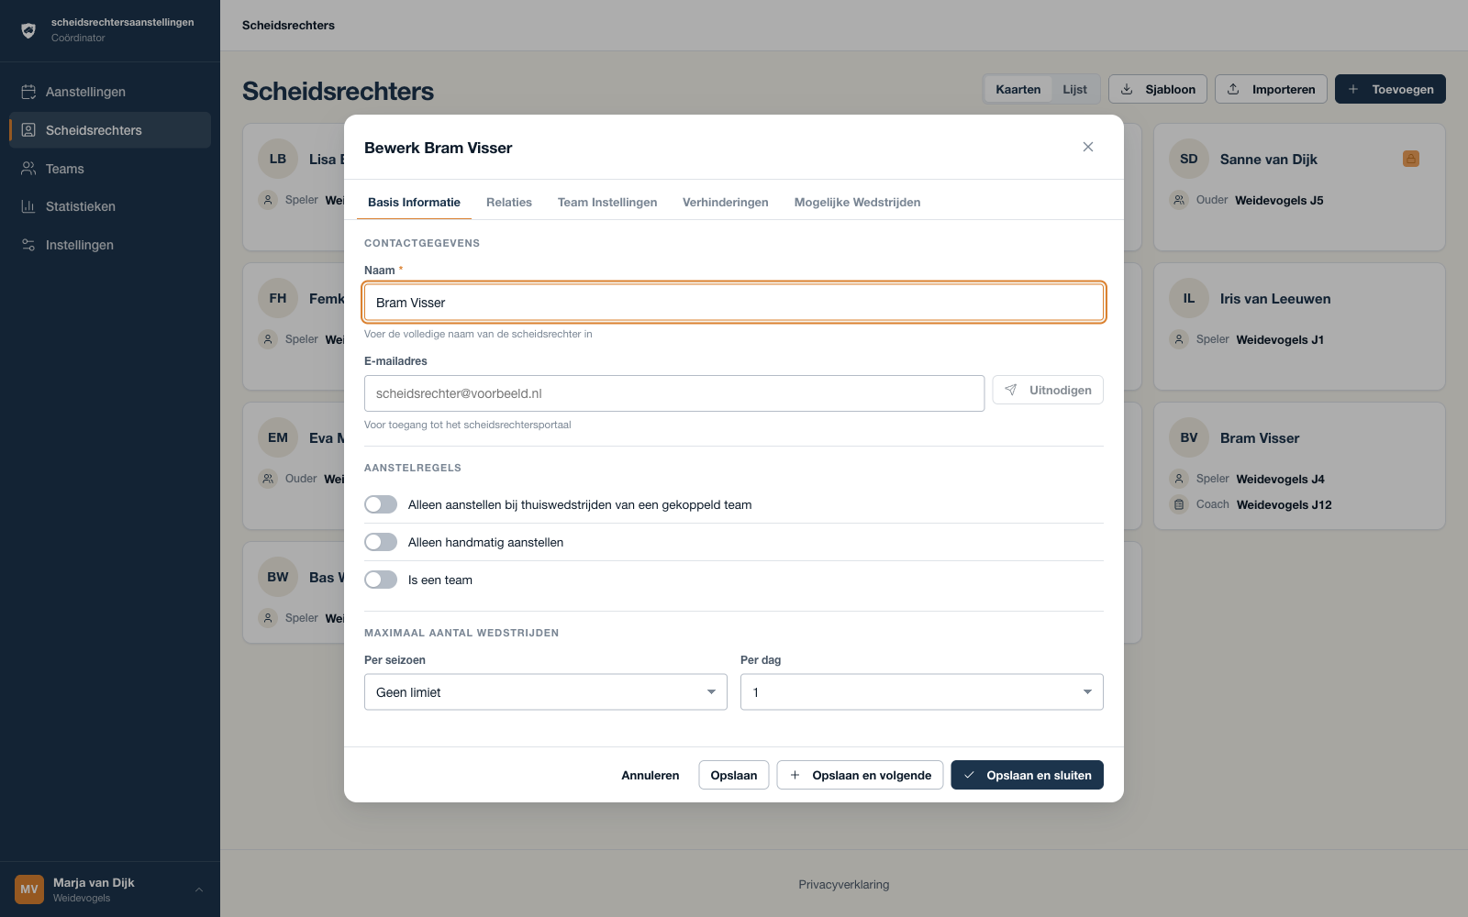
Task: Click the name Iris van Leeuwen
Action: (1275, 298)
